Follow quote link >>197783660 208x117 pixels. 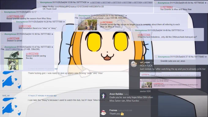click(x=106, y=22)
